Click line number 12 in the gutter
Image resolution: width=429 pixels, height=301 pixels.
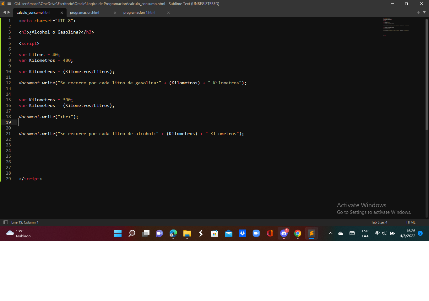click(8, 83)
